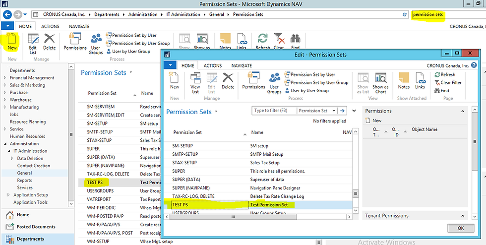
Task: Expand filter pane chevron in Edit dialog
Action: pos(354,111)
